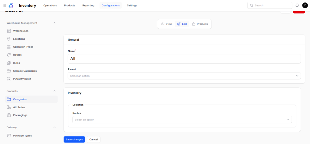Click the Packagings gift box icon
Image resolution: width=310 pixels, height=144 pixels.
pyautogui.click(x=9, y=115)
